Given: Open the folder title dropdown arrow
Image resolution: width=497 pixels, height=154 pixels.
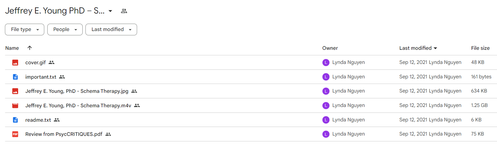Looking at the screenshot, I should [110, 11].
